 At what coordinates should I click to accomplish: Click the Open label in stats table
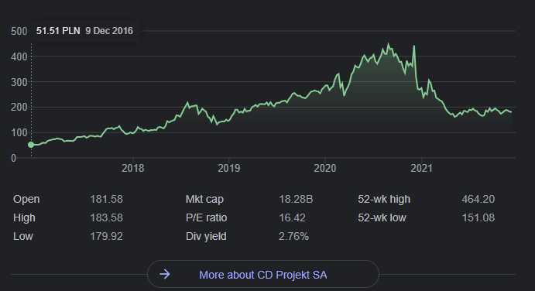pyautogui.click(x=26, y=199)
